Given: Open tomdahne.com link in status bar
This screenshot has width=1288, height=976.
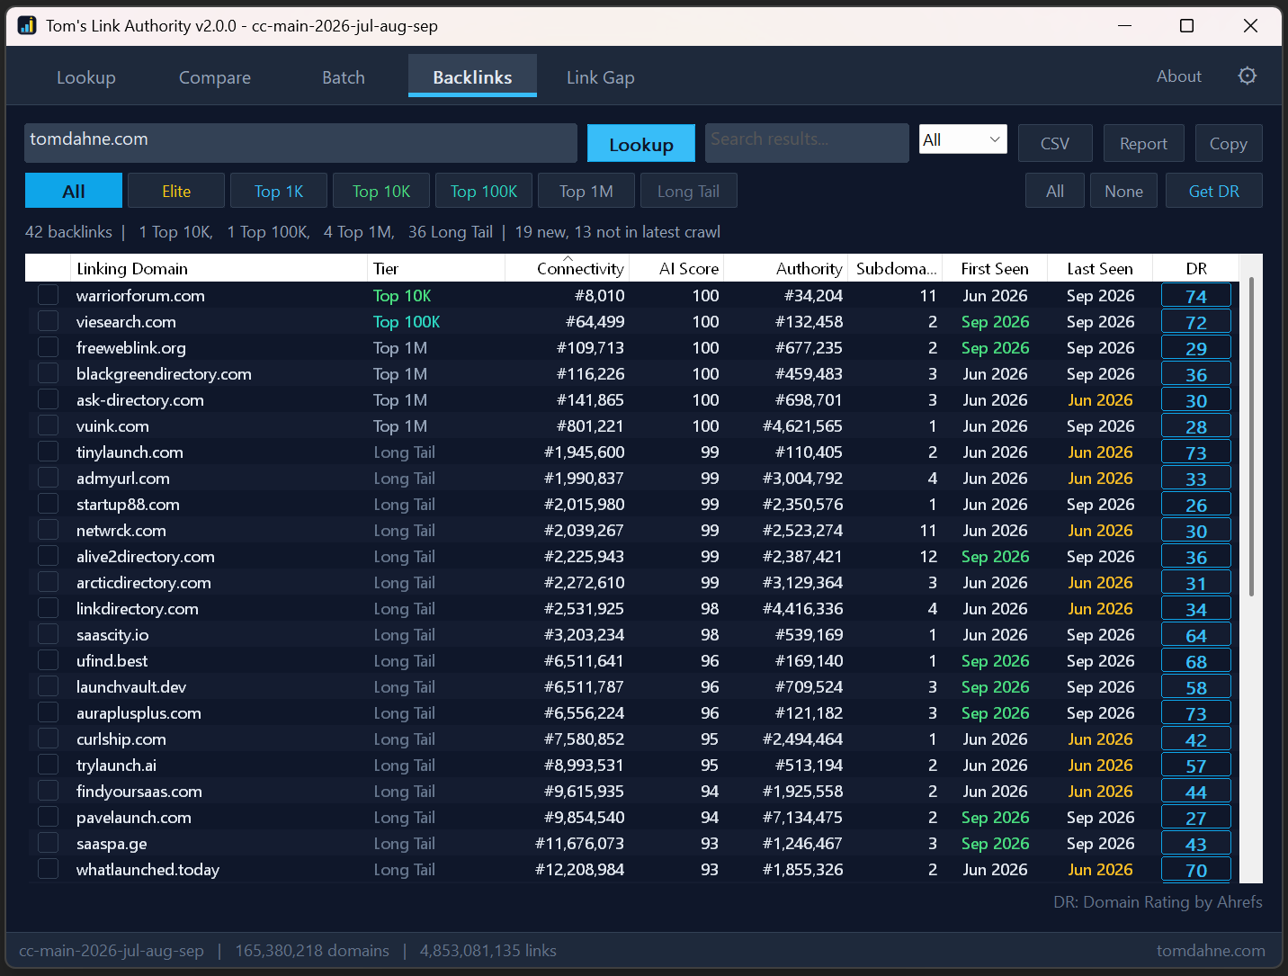Looking at the screenshot, I should click(x=1211, y=951).
